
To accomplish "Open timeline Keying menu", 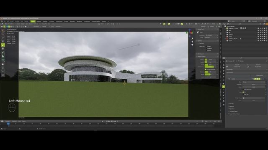I will 14,121.
